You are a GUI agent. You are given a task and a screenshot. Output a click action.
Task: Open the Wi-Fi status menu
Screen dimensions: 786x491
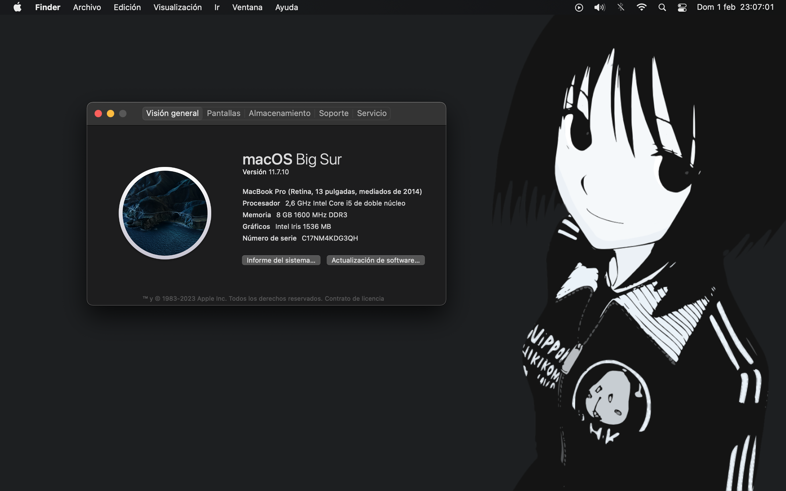(641, 7)
